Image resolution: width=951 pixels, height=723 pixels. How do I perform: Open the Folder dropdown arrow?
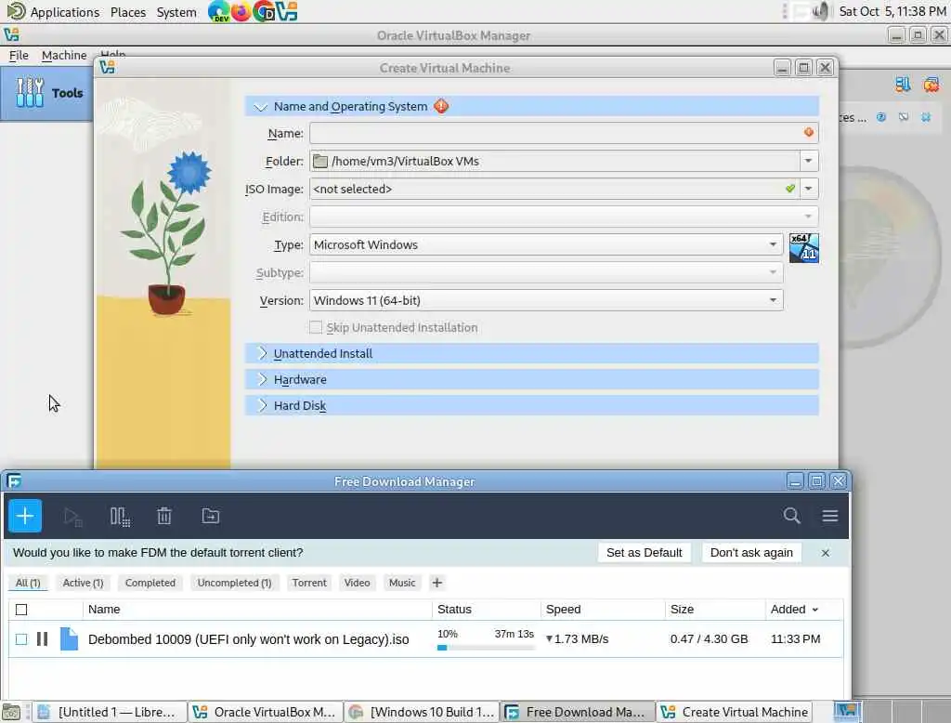click(x=809, y=161)
